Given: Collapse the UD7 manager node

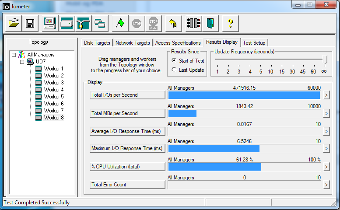Looking at the screenshot, I should click(x=22, y=62).
